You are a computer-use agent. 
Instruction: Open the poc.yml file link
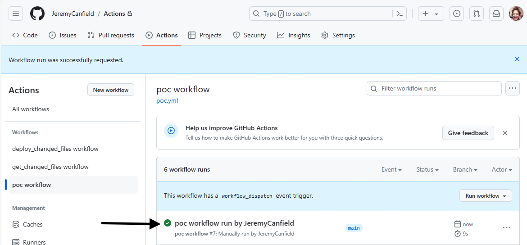(x=167, y=101)
